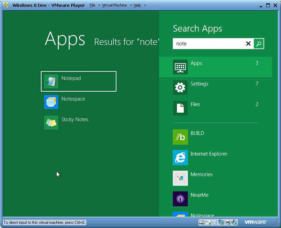Open the Notespace icon in Apps results
Screen dimensions: 281x228
51,102
